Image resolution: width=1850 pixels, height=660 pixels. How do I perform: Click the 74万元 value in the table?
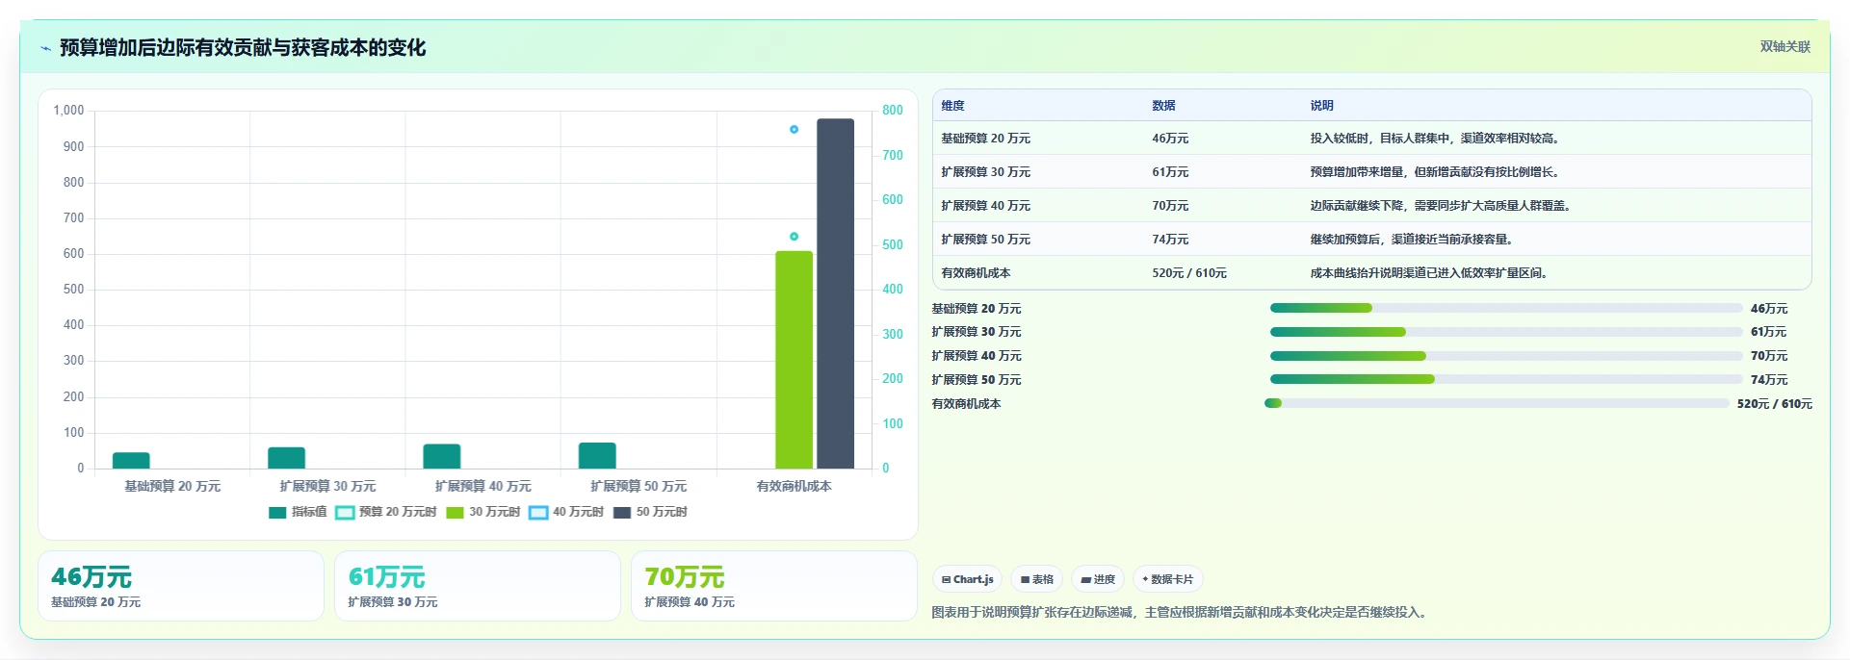click(x=1170, y=240)
